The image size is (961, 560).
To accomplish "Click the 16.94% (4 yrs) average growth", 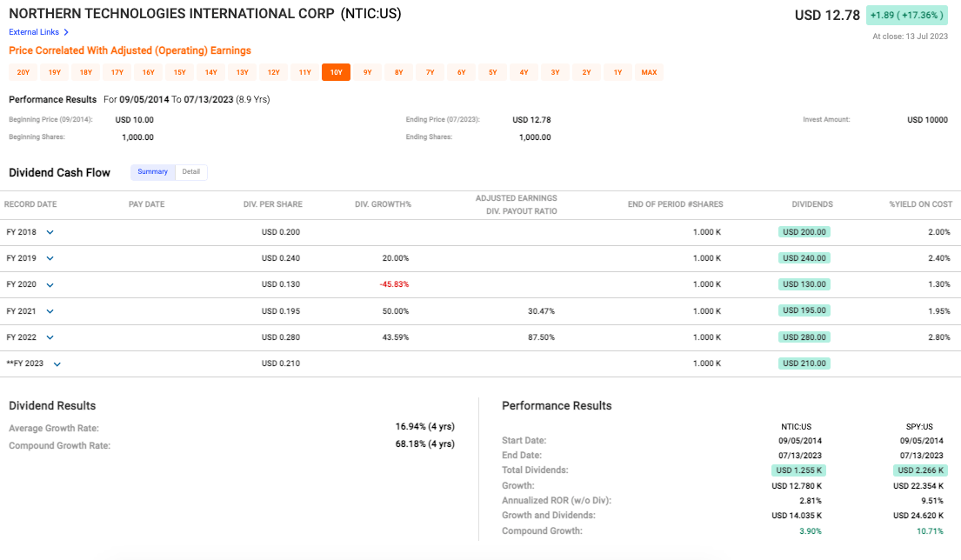I will pos(424,426).
